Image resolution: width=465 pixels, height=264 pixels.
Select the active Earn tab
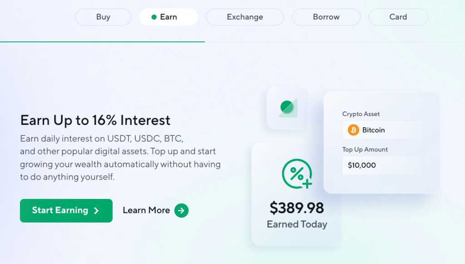tap(168, 17)
